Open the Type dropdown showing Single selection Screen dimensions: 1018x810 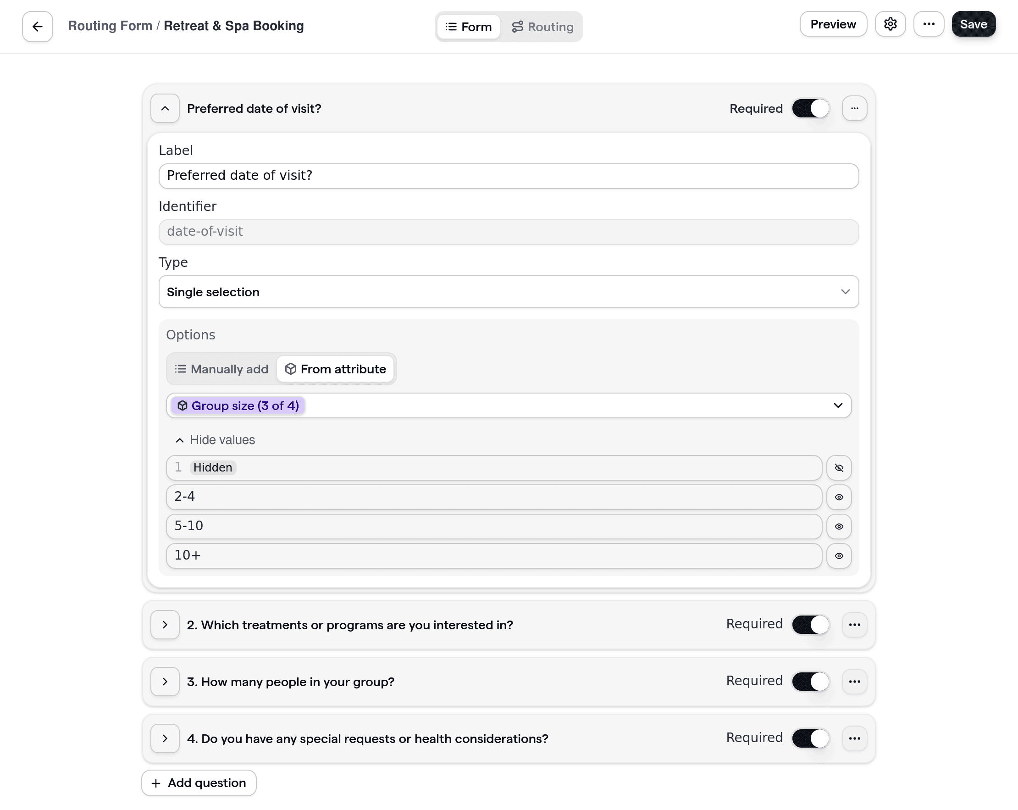(508, 292)
